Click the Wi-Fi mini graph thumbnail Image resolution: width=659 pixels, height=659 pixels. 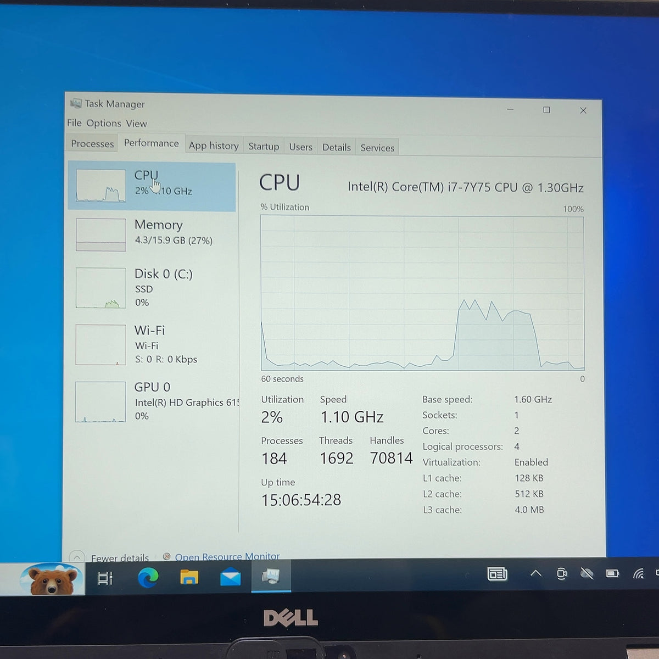tap(100, 345)
